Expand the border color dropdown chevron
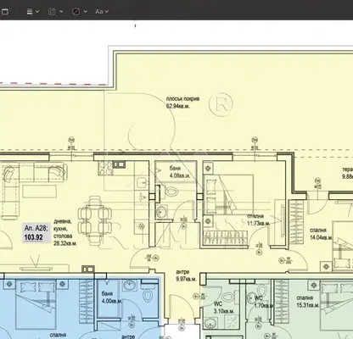 click(x=61, y=12)
